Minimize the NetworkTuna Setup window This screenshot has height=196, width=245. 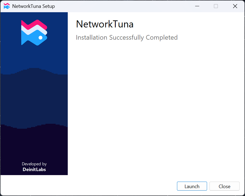[x=197, y=6]
